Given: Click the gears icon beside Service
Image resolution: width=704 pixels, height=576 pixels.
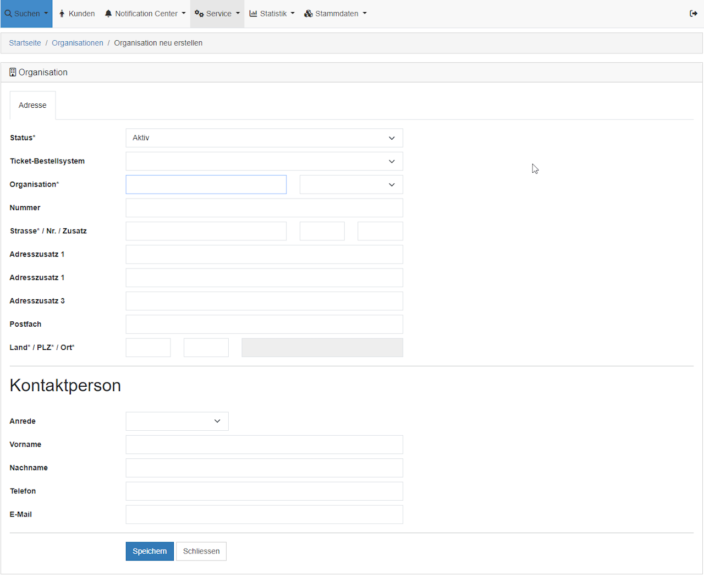Looking at the screenshot, I should pyautogui.click(x=199, y=14).
